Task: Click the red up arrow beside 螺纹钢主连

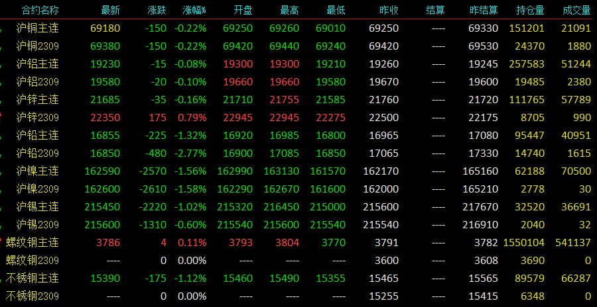Action: click(x=1, y=242)
